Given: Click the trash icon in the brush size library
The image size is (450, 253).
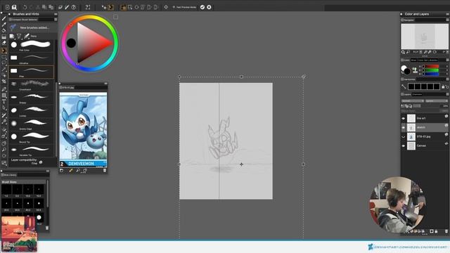Looking at the screenshot, I should tap(47, 228).
